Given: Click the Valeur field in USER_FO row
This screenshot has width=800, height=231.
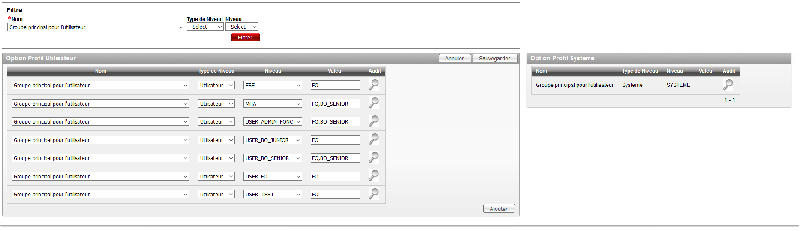Looking at the screenshot, I should [335, 176].
